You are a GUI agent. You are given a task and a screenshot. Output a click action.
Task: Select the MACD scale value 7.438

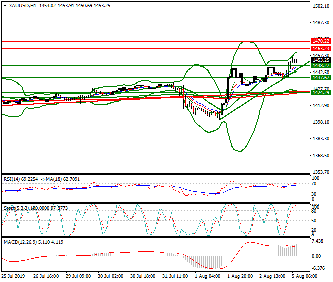click(318, 241)
